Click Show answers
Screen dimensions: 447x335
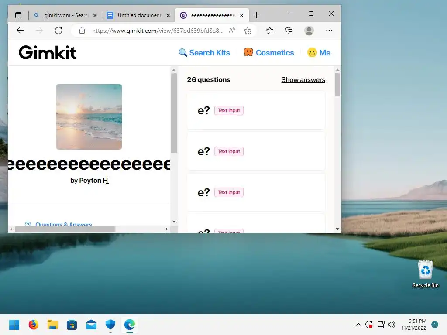303,80
